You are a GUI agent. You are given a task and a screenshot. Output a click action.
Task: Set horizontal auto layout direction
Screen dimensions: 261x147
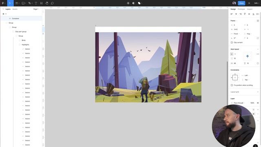coord(235,54)
